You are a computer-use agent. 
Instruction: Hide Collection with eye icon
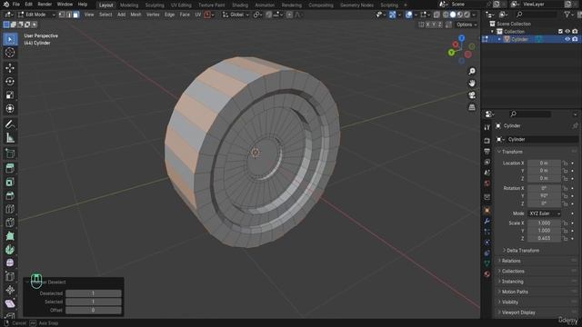(x=567, y=32)
